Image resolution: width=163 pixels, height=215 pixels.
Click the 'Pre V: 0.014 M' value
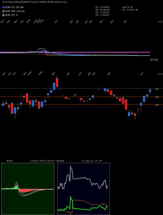(129, 10)
